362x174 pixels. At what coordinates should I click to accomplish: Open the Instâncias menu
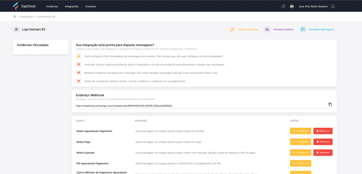pyautogui.click(x=52, y=7)
